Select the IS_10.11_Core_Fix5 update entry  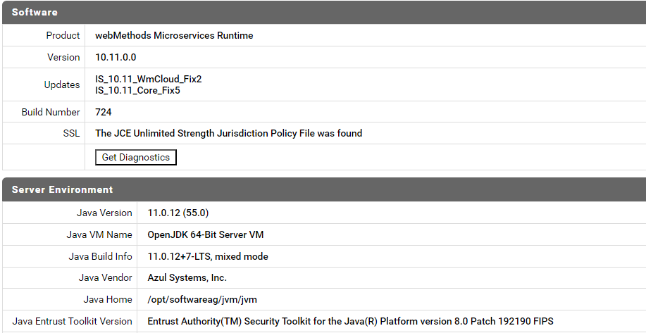click(x=138, y=90)
